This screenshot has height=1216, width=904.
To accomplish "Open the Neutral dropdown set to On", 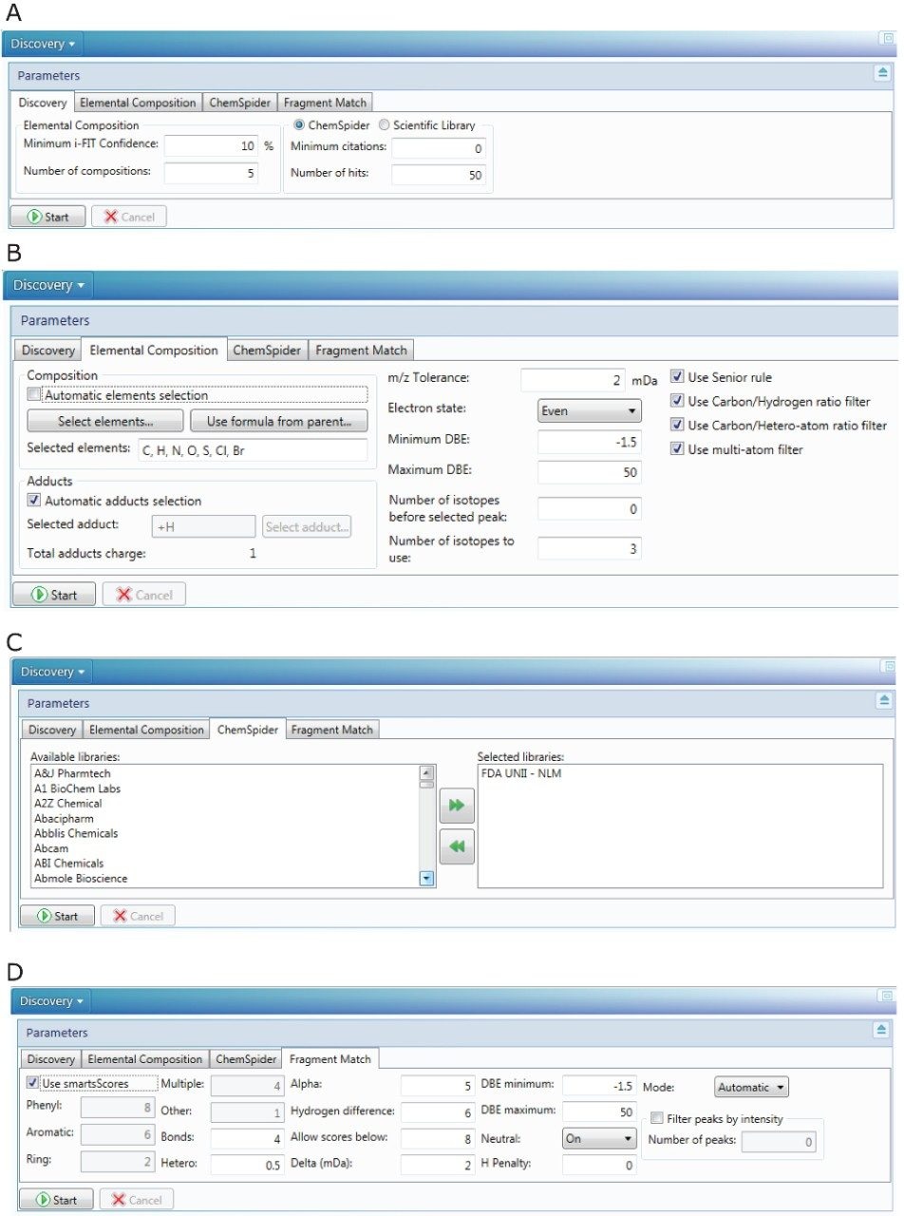I will pos(599,1137).
